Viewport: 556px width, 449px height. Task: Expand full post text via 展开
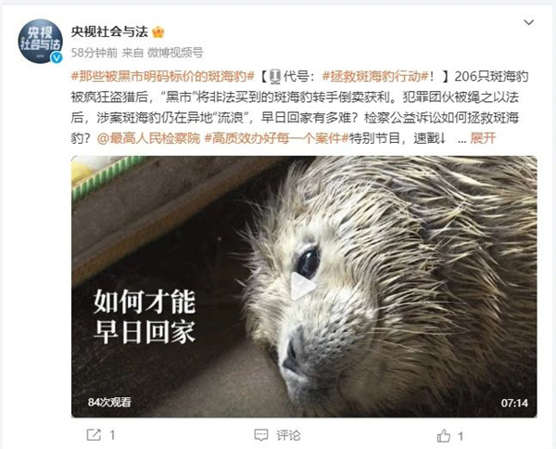[x=483, y=138]
